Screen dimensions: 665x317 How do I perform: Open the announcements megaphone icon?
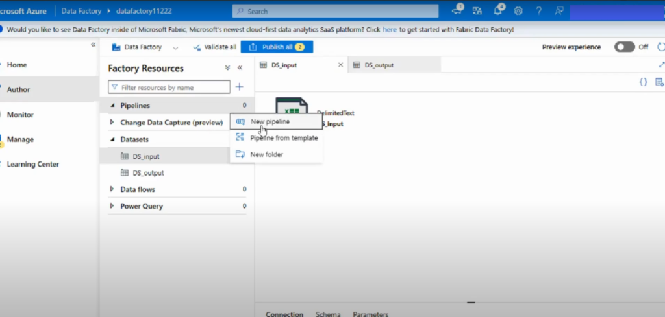click(x=457, y=10)
